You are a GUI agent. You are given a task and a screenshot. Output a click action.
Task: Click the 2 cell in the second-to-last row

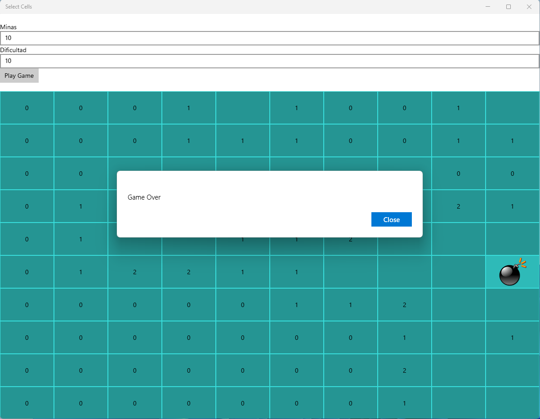[405, 370]
